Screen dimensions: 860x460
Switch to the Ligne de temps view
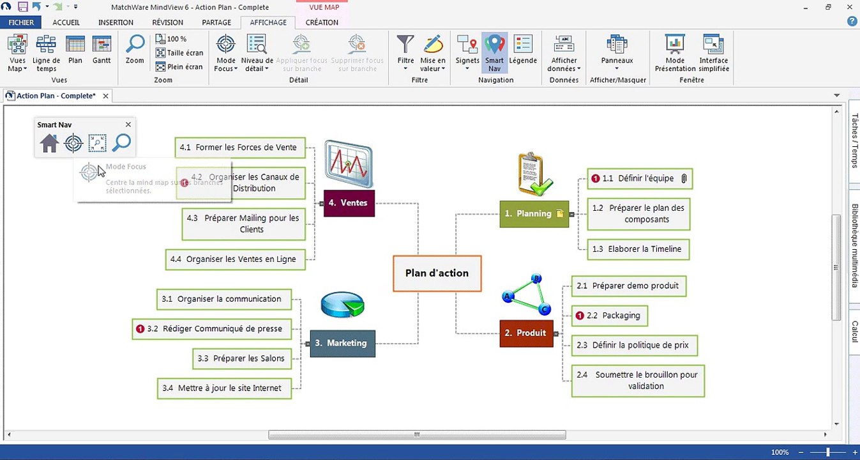pos(47,54)
